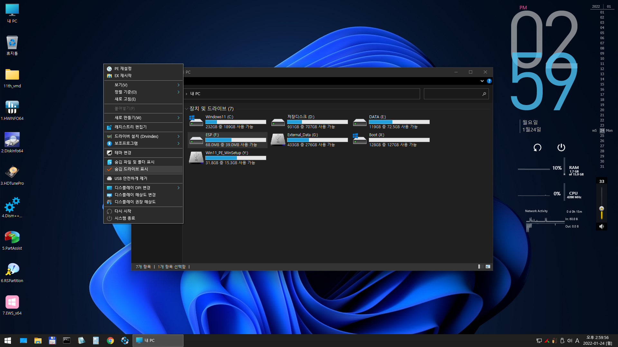The width and height of the screenshot is (618, 347).
Task: Choose 새로 고침(E) from context menu
Action: 144,99
